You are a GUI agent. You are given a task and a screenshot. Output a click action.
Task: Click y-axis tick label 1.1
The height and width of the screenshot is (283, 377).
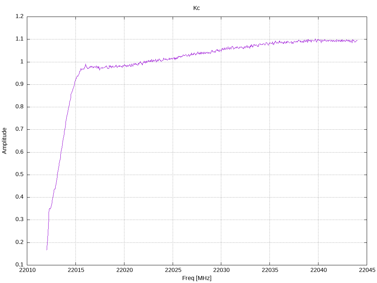coord(20,39)
